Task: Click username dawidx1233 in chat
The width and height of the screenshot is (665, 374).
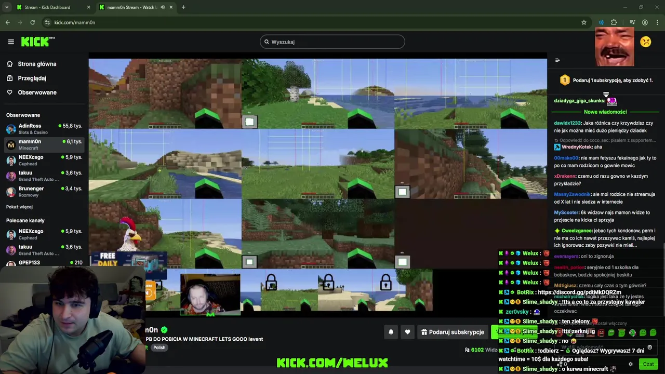Action: pos(567,123)
